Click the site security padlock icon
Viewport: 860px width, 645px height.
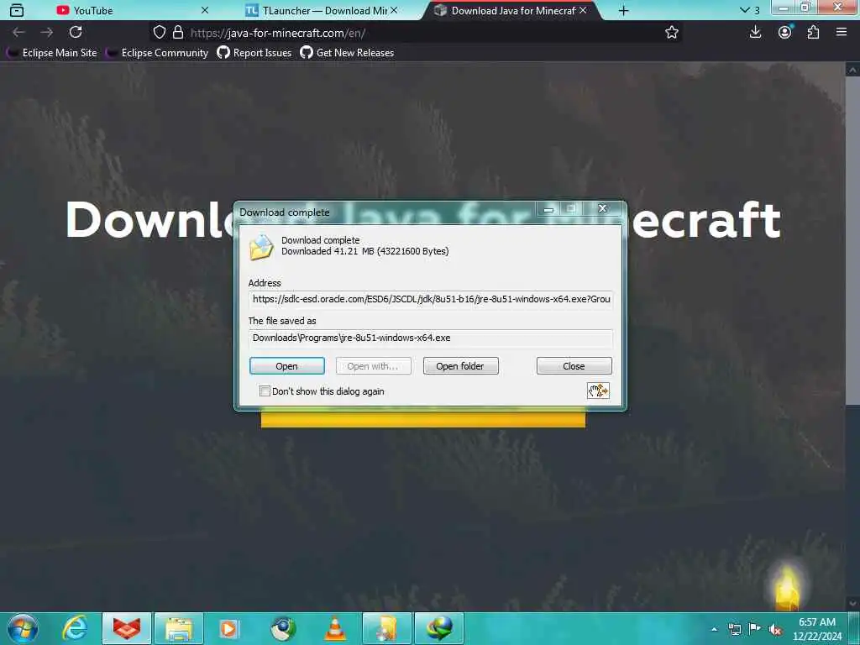[x=178, y=33]
